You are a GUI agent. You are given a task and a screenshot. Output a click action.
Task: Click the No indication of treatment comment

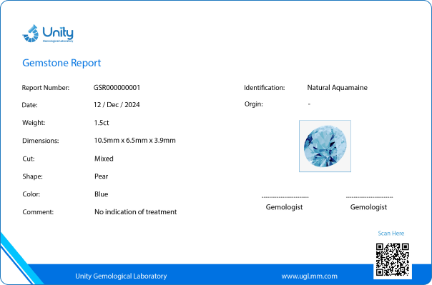[136, 212]
